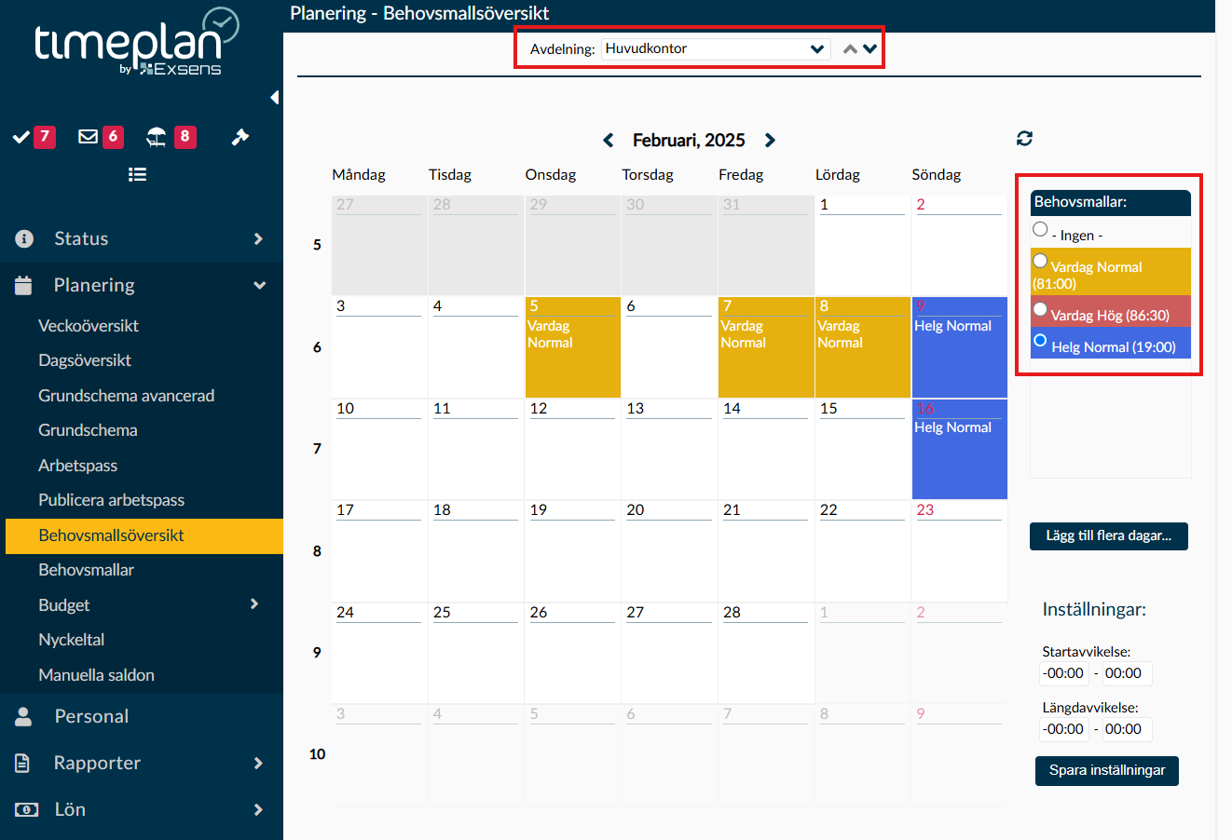1232x840 pixels.
Task: Click the 'Februari, 2025' month heading
Action: [x=689, y=141]
